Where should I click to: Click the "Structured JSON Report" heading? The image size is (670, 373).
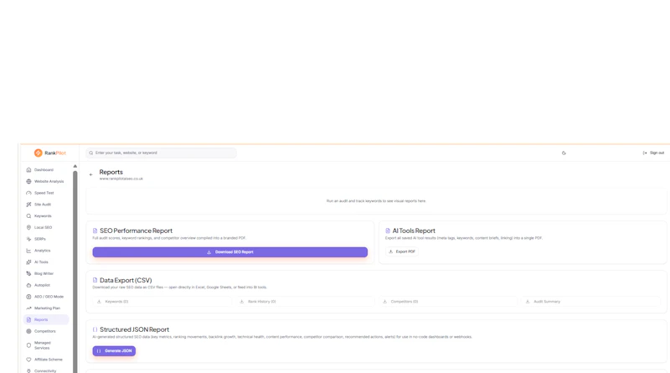[134, 329]
